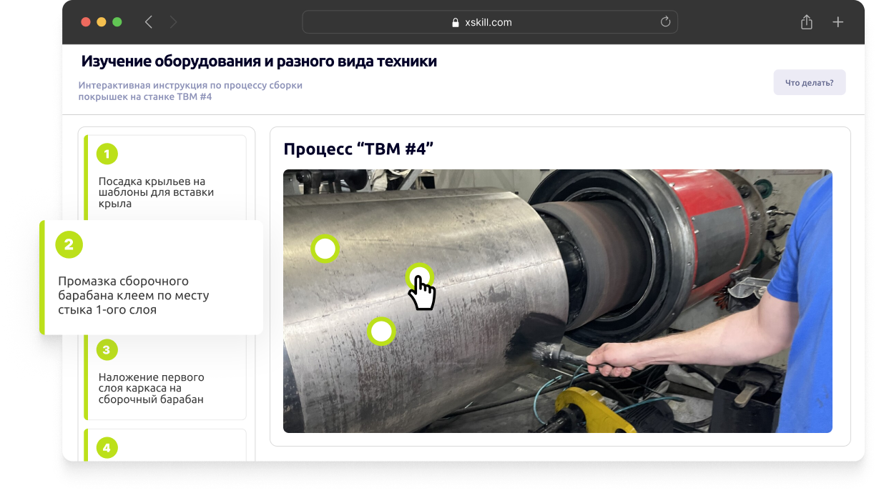Click the lock icon in address bar

(x=456, y=23)
